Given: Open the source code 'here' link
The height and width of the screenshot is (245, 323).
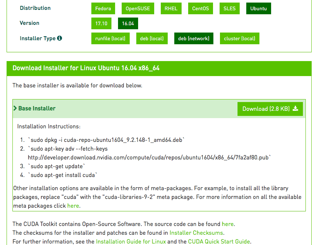Looking at the screenshot, I should coord(228,224).
